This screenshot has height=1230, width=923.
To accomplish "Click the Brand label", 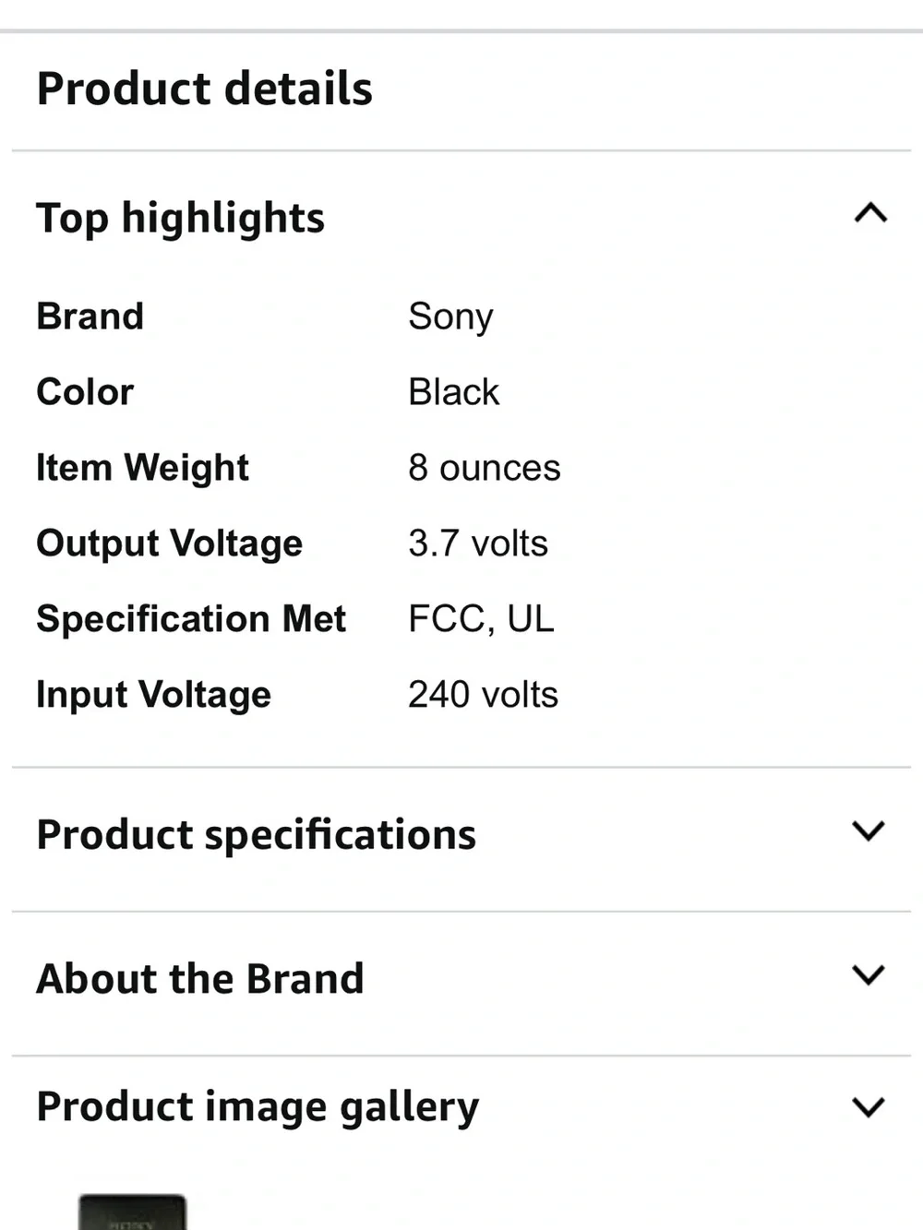I will 90,316.
